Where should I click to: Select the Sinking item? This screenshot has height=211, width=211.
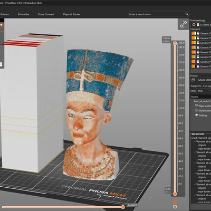[x=203, y=116]
